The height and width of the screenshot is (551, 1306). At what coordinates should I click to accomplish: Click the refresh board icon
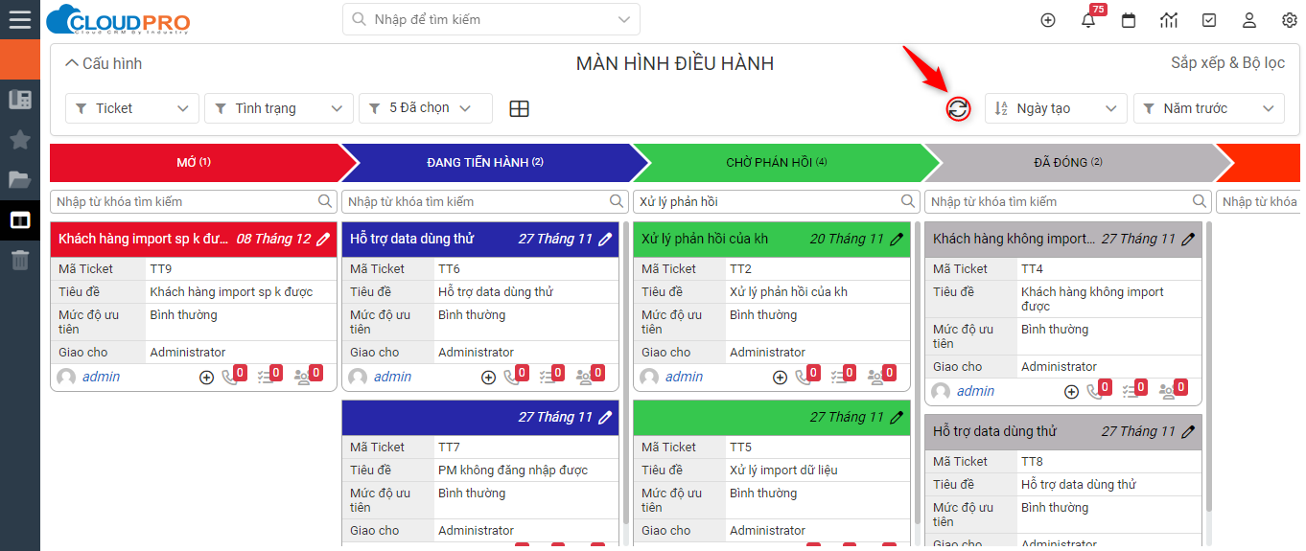pyautogui.click(x=958, y=108)
